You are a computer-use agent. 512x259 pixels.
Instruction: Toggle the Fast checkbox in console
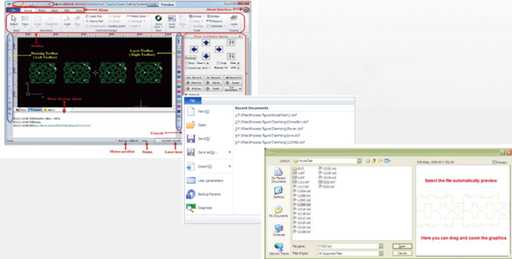(187, 63)
